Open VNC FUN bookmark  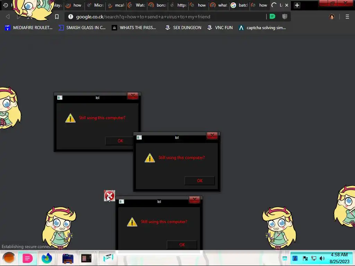click(220, 28)
